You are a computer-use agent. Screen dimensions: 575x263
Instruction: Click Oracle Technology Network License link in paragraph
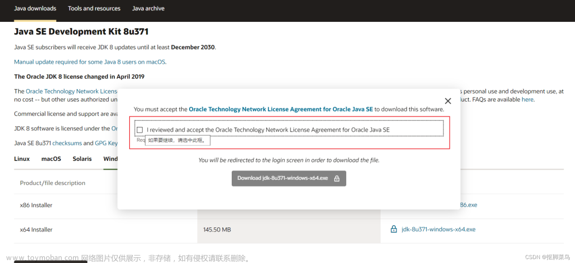tap(71, 91)
